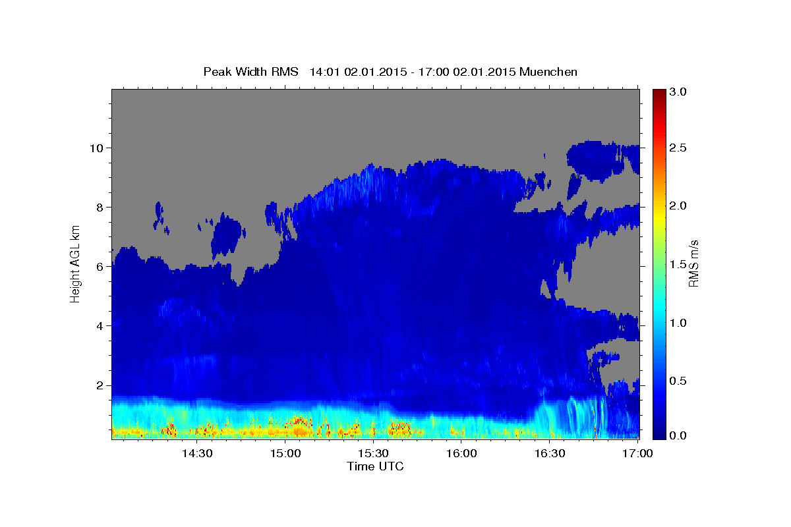This screenshot has width=791, height=527.
Task: Click the 17:00 time tick label
Action: tap(637, 453)
